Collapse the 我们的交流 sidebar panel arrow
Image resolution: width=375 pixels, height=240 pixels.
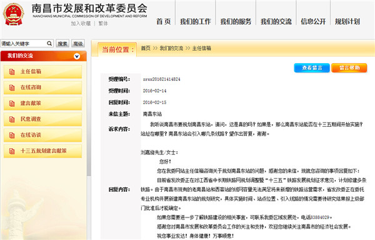coord(77,56)
